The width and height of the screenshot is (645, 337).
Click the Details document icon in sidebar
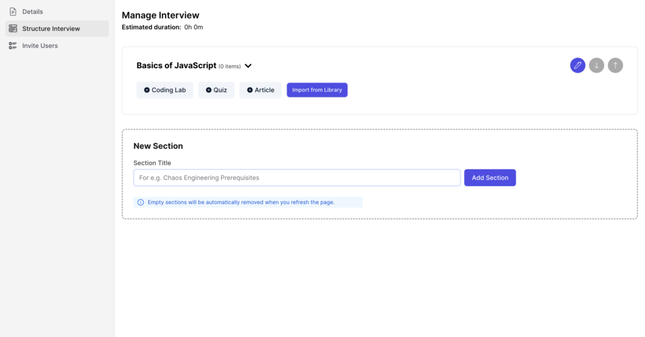click(x=13, y=11)
